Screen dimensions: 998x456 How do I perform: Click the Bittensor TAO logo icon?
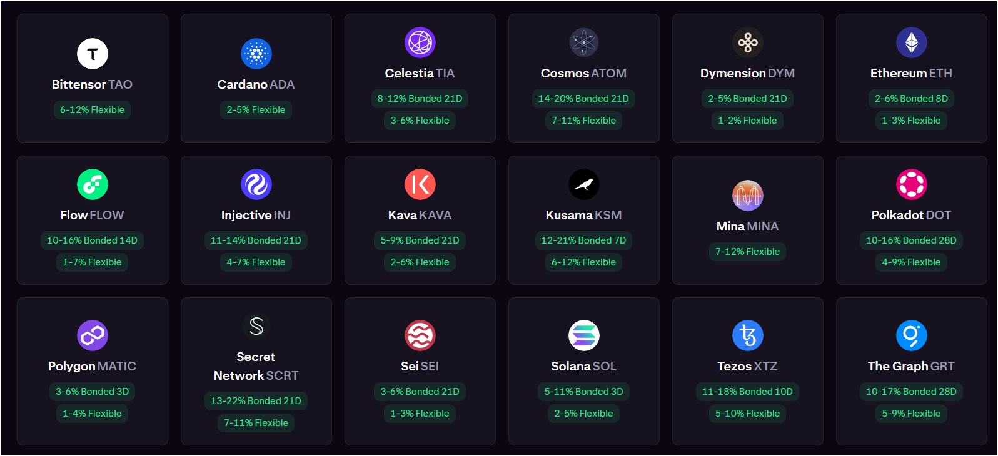tap(93, 54)
